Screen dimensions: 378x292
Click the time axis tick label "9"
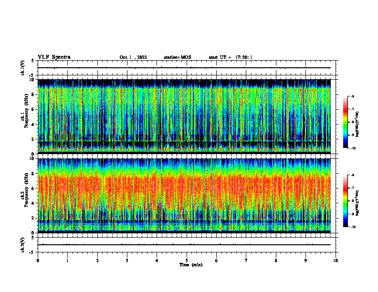[x=305, y=261]
